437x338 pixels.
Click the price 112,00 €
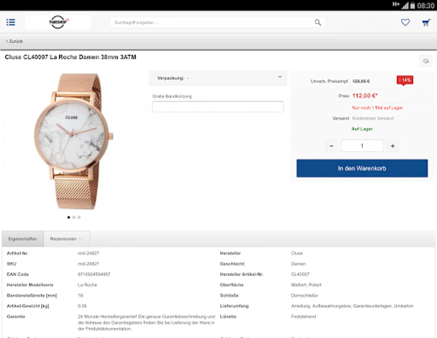[365, 96]
